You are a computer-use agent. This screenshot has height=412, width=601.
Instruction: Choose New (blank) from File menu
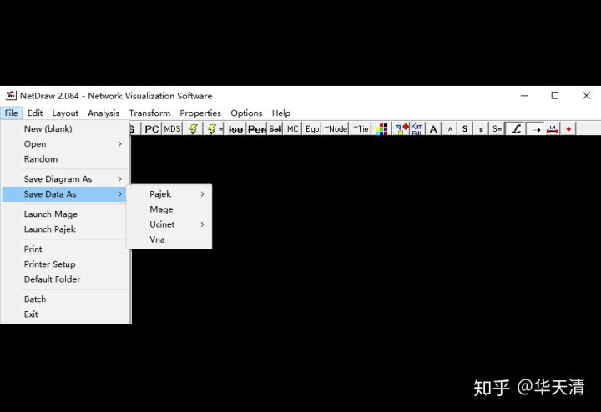pyautogui.click(x=65, y=128)
